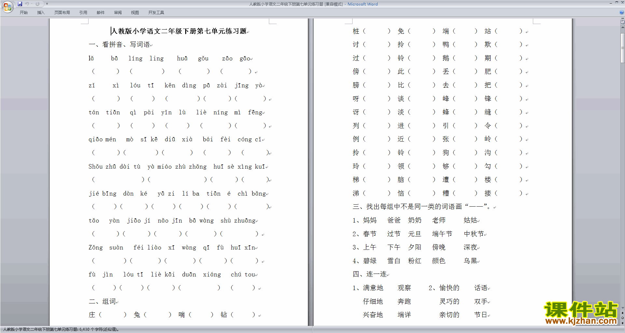Click the Next Page double-arrow button
The width and height of the screenshot is (625, 333).
[x=622, y=323]
